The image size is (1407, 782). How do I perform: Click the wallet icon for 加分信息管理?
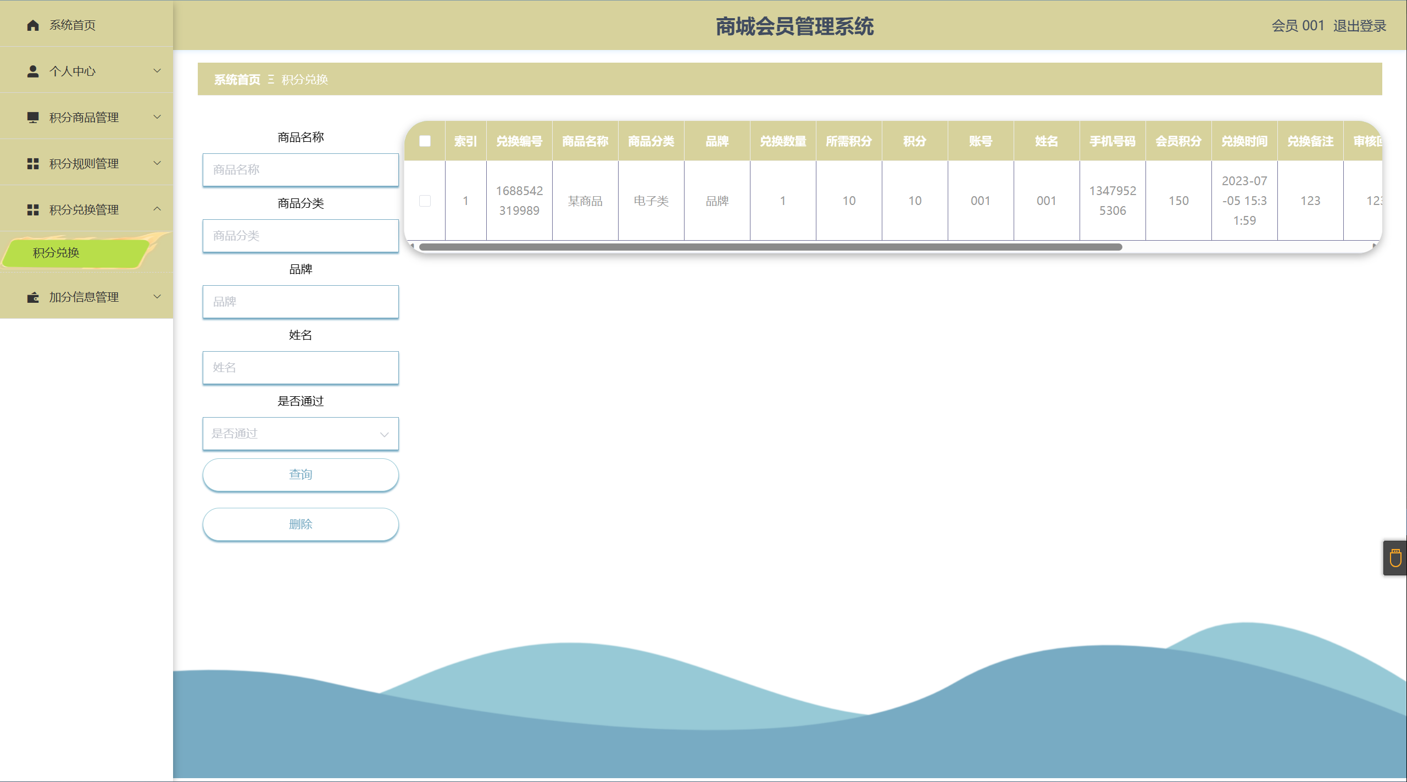pos(33,297)
